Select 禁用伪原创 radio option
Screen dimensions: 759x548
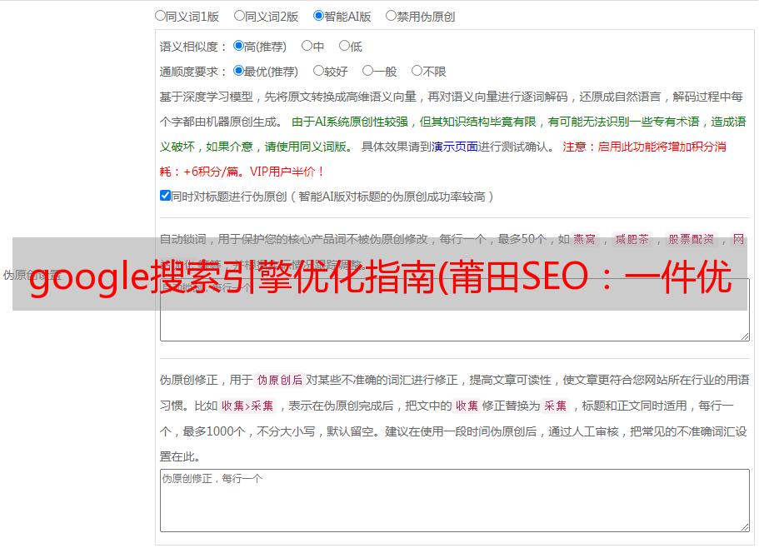391,16
